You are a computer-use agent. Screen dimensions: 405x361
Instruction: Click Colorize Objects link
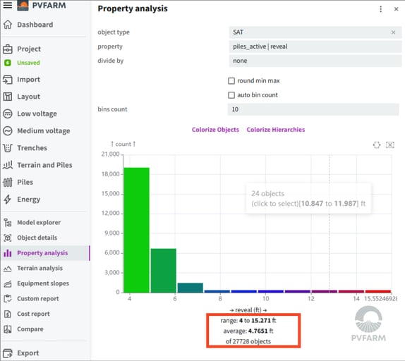[x=215, y=130]
